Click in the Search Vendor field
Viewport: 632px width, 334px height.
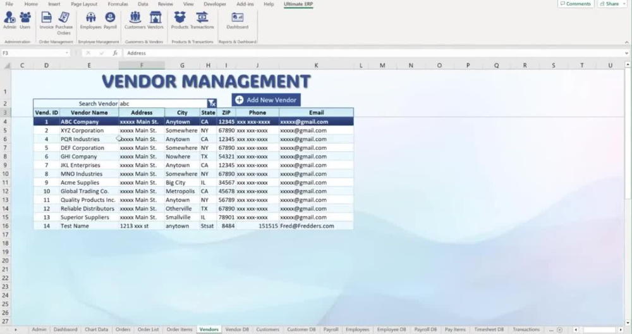point(163,103)
